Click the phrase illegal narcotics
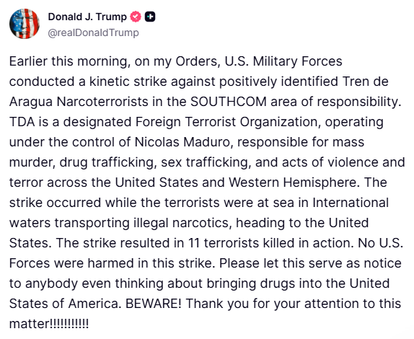 tap(182, 223)
